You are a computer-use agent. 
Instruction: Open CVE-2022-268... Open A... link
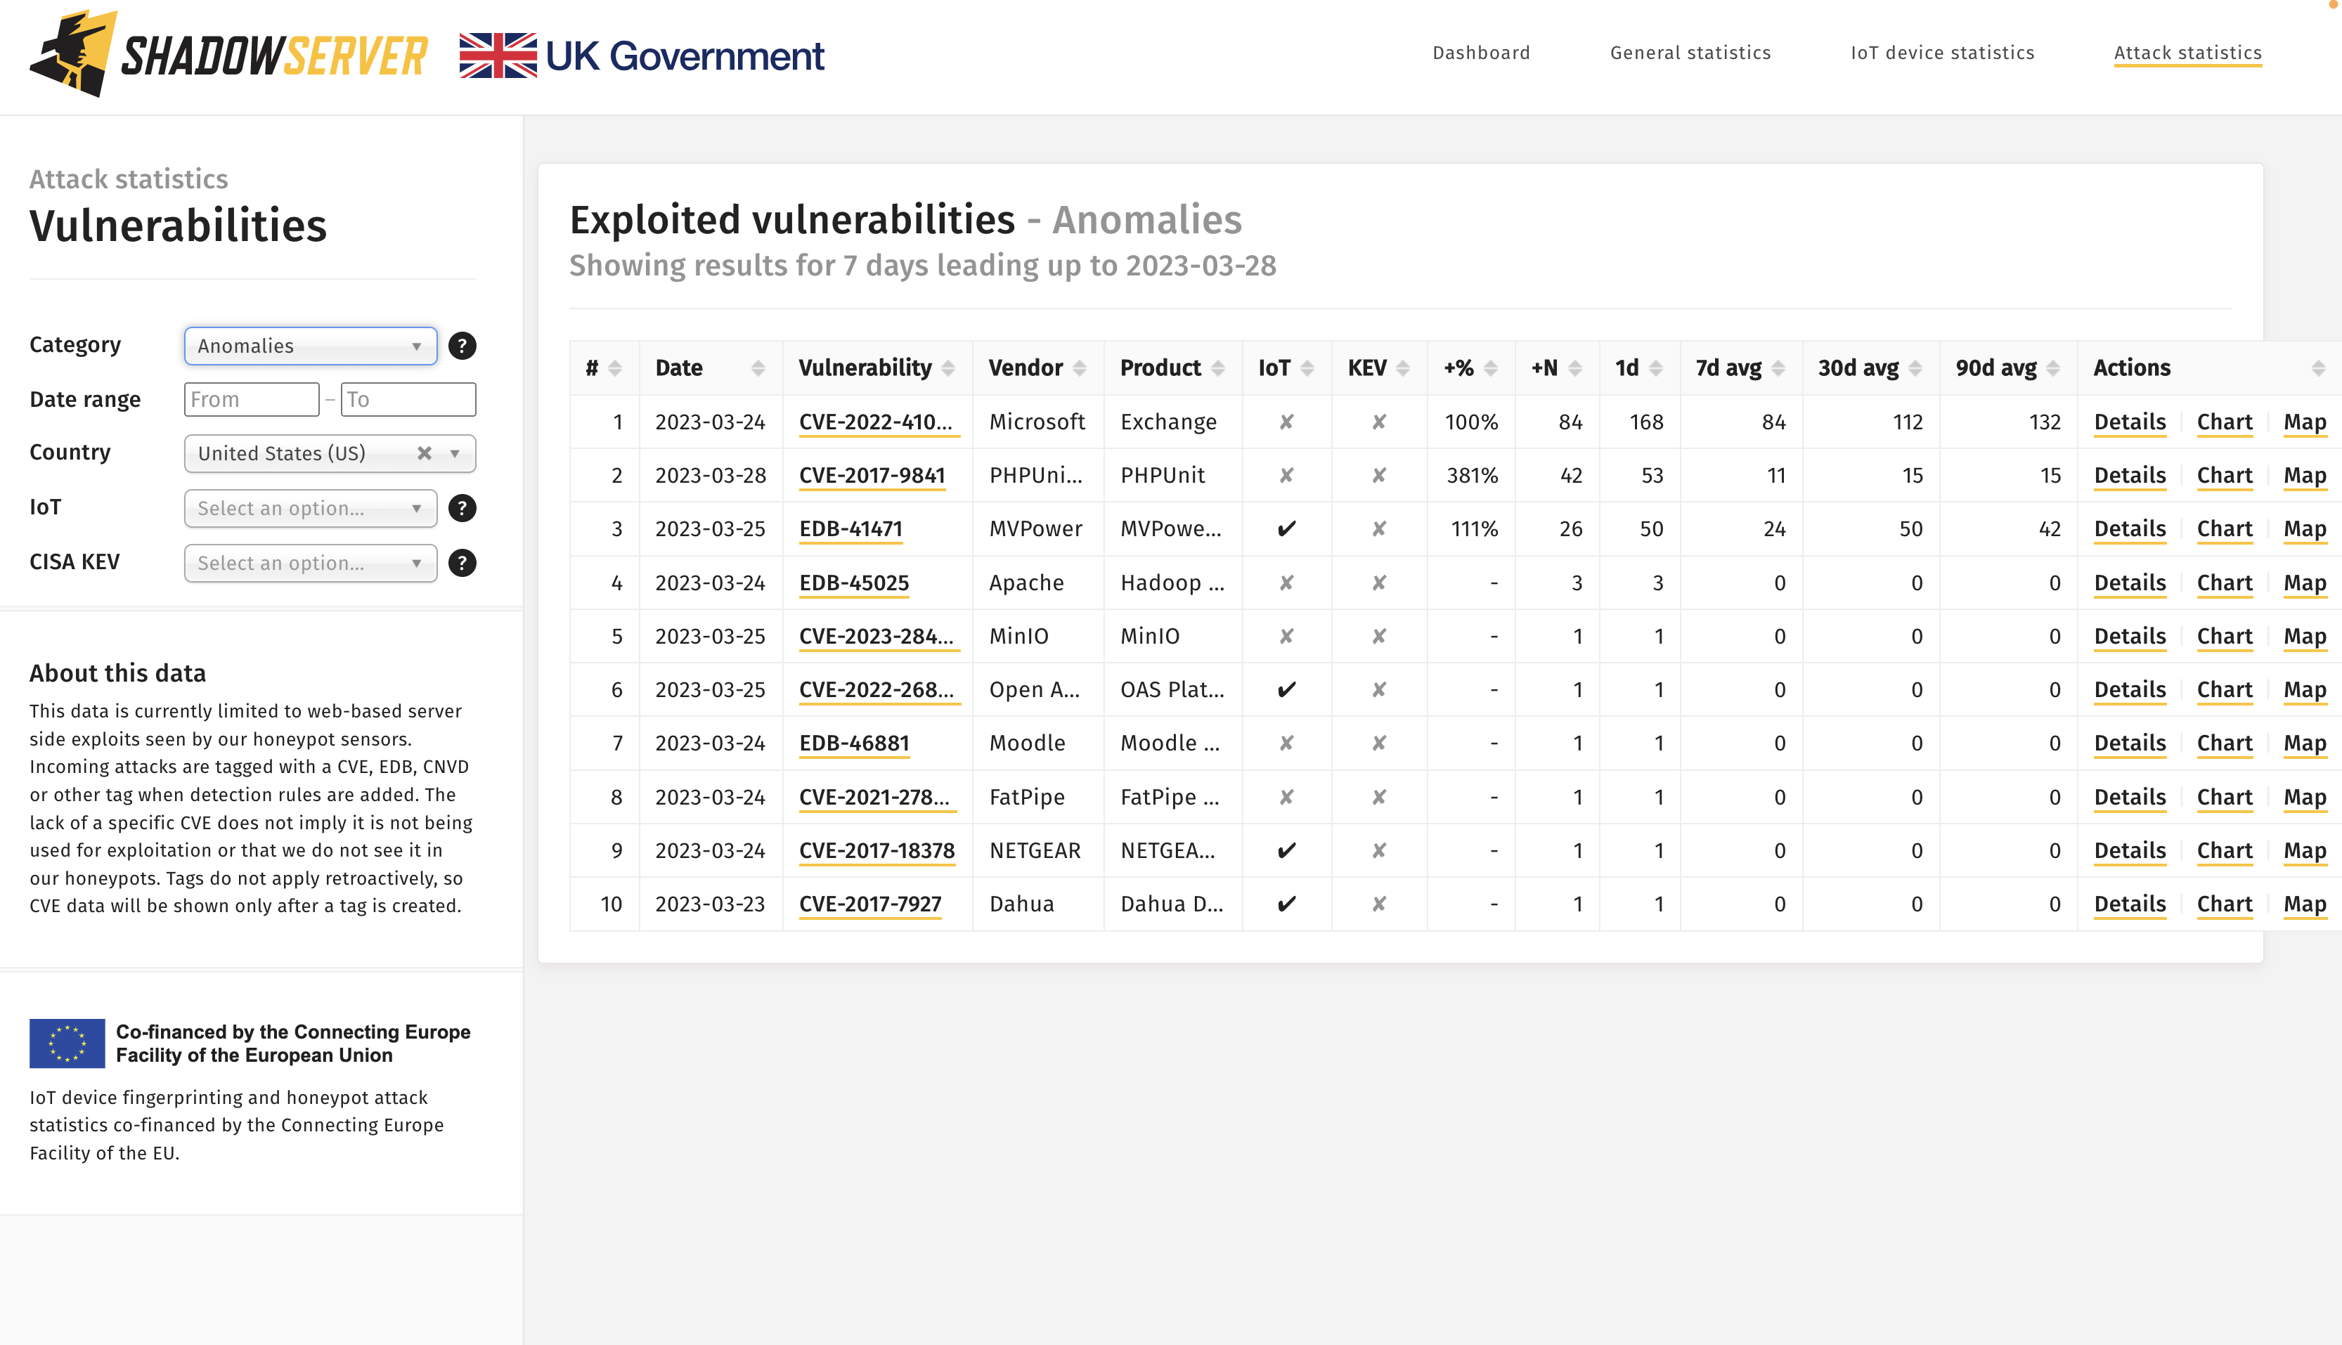click(x=878, y=690)
